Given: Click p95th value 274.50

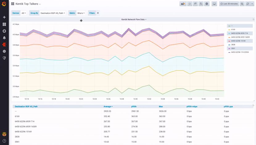Looking at the screenshot, I should tap(134, 126).
